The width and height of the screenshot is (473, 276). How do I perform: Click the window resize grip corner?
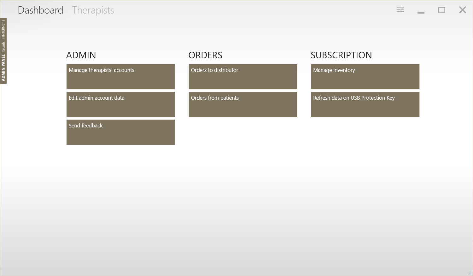(470, 273)
